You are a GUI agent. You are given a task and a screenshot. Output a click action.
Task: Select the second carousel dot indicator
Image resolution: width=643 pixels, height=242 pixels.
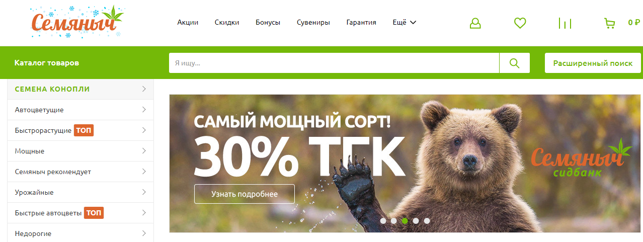(x=394, y=220)
